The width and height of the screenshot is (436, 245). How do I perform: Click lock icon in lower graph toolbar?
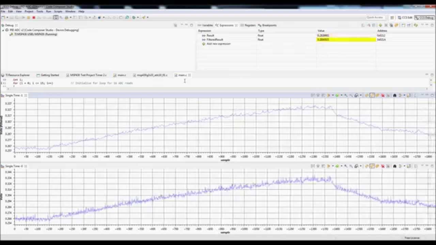pos(356,166)
